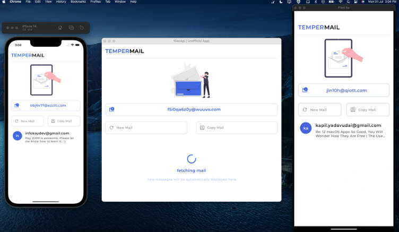Click the Do Not Disturb moon icon
The height and width of the screenshot is (232, 399).
[x=281, y=2]
